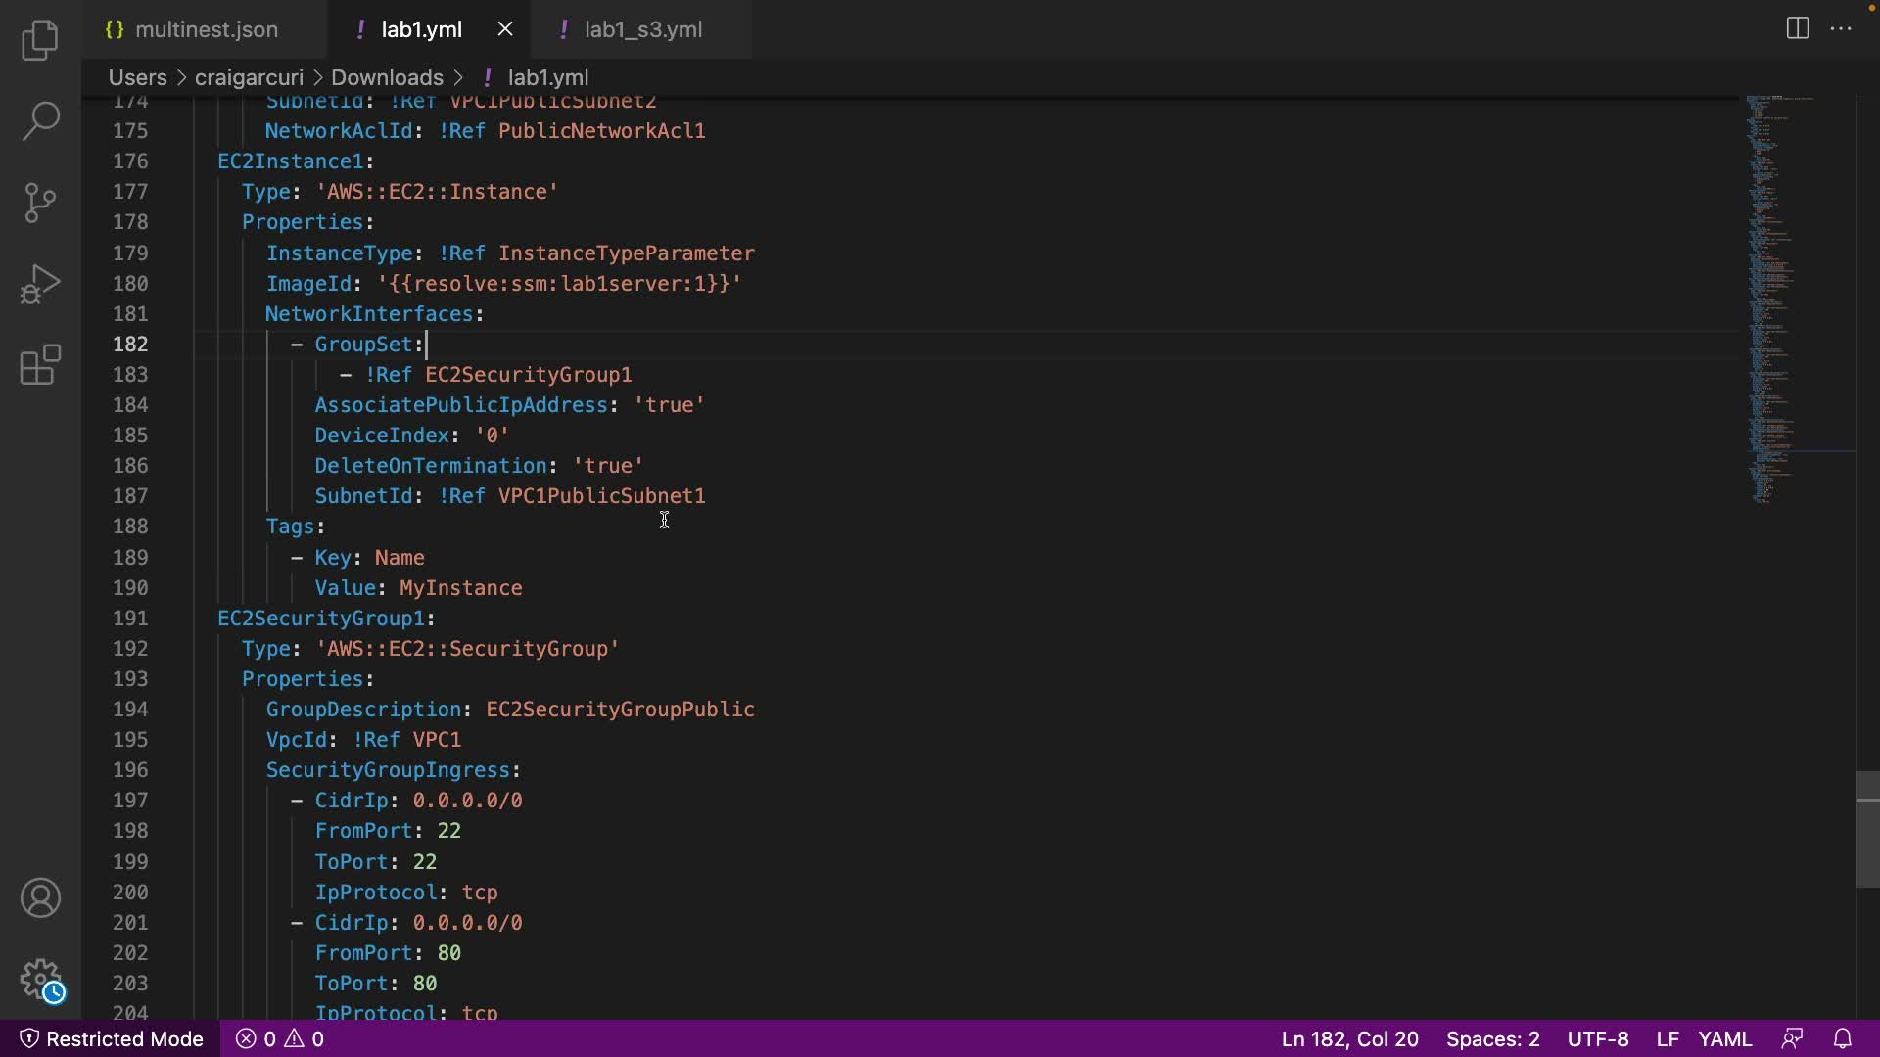Open the Run and Debug view
Viewport: 1880px width, 1057px height.
click(40, 285)
